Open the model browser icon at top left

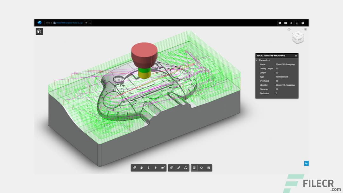click(x=39, y=31)
